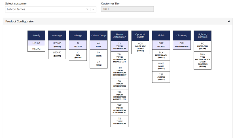Click the Beam Distribution column header

(119, 35)
